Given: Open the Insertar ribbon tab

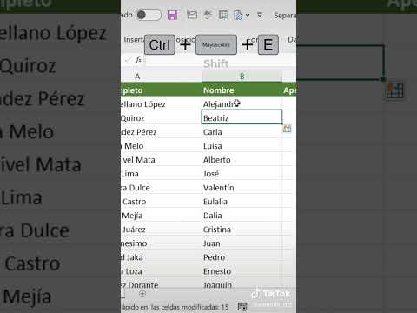Looking at the screenshot, I should tap(133, 39).
